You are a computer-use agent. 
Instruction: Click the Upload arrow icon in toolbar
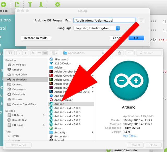click(x=3, y=4)
